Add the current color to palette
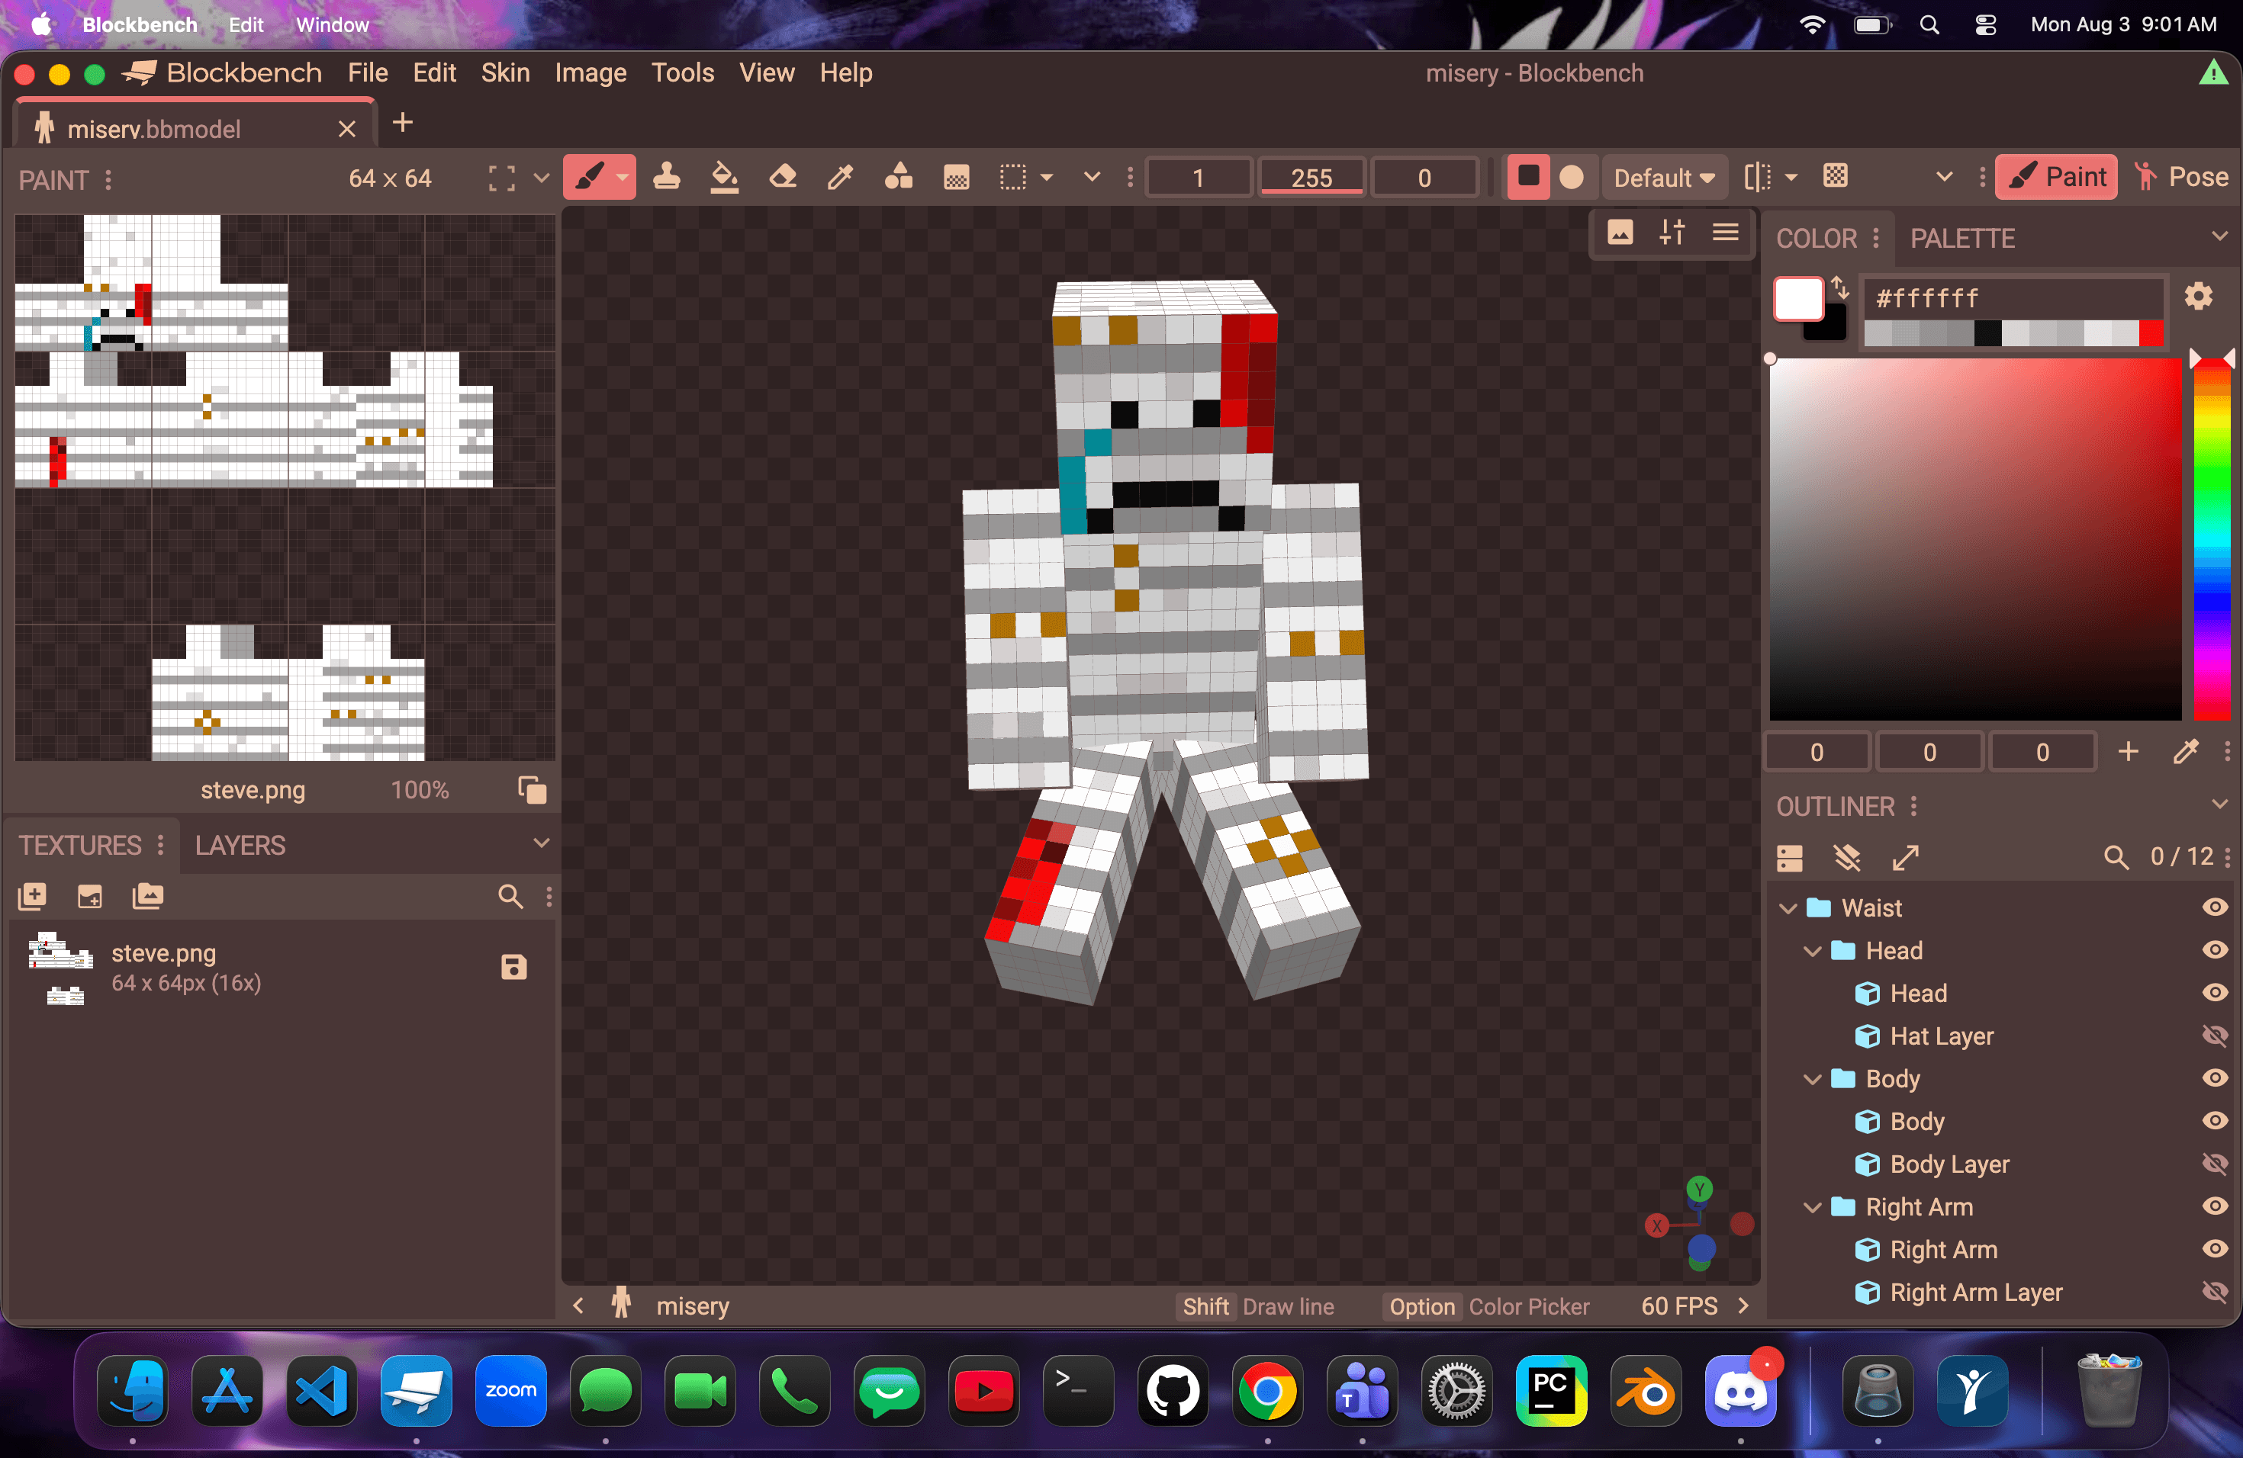The height and width of the screenshot is (1458, 2243). tap(2128, 752)
